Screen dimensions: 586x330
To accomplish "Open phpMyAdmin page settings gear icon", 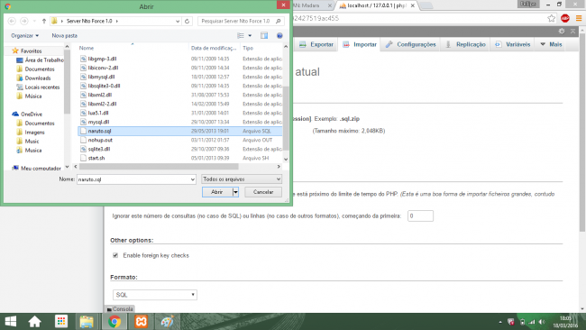I will [x=562, y=32].
